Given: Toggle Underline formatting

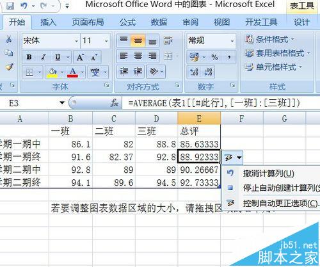Looking at the screenshot, I should tap(58, 57).
